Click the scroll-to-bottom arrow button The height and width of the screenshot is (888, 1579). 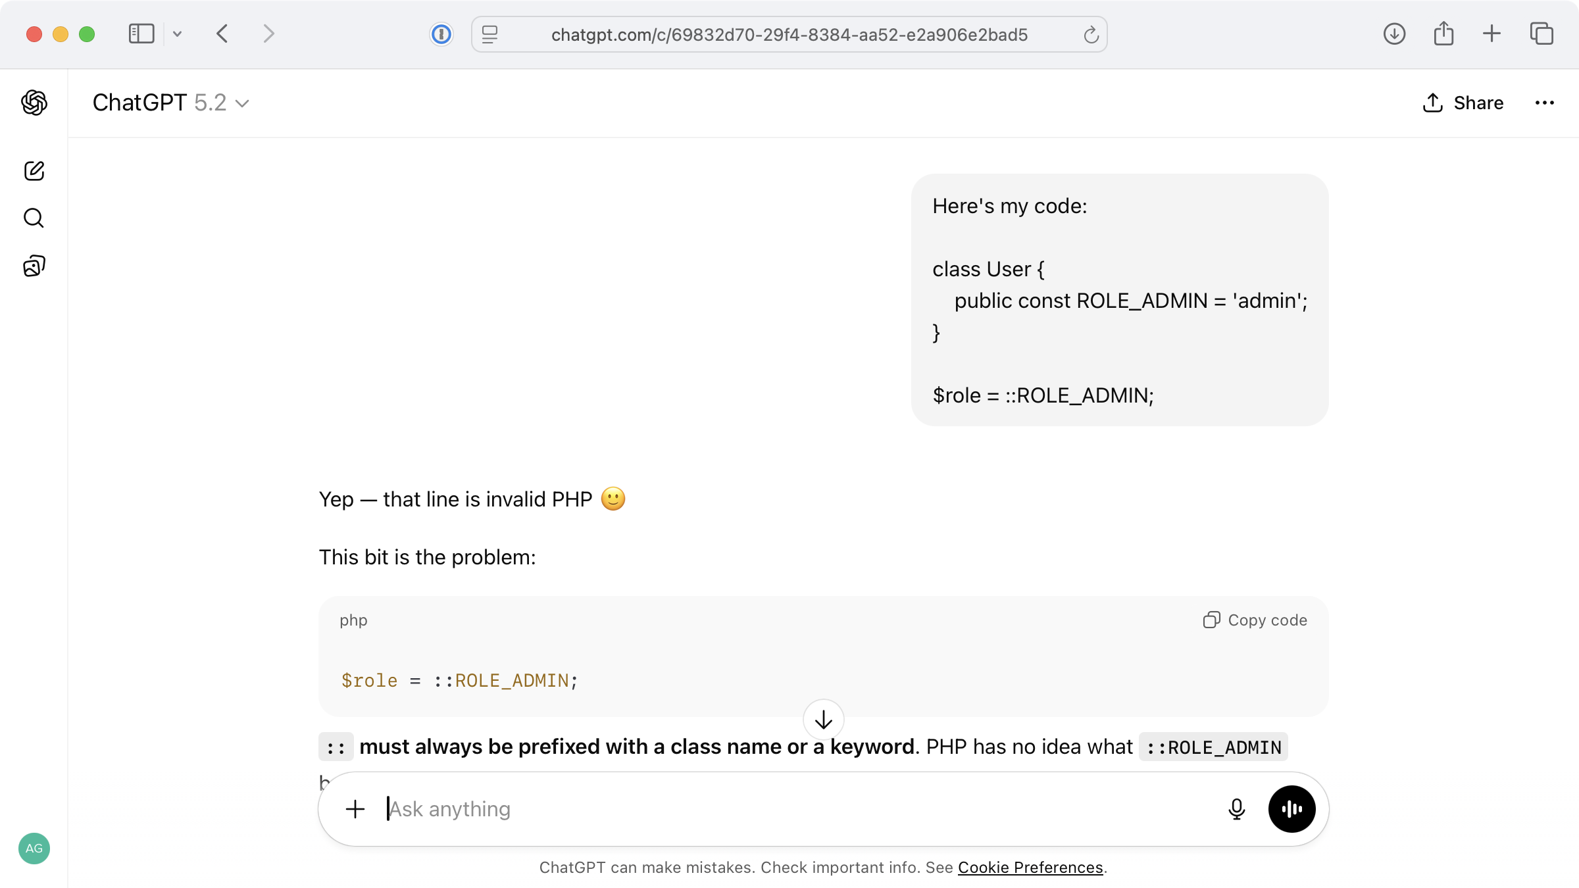823,720
